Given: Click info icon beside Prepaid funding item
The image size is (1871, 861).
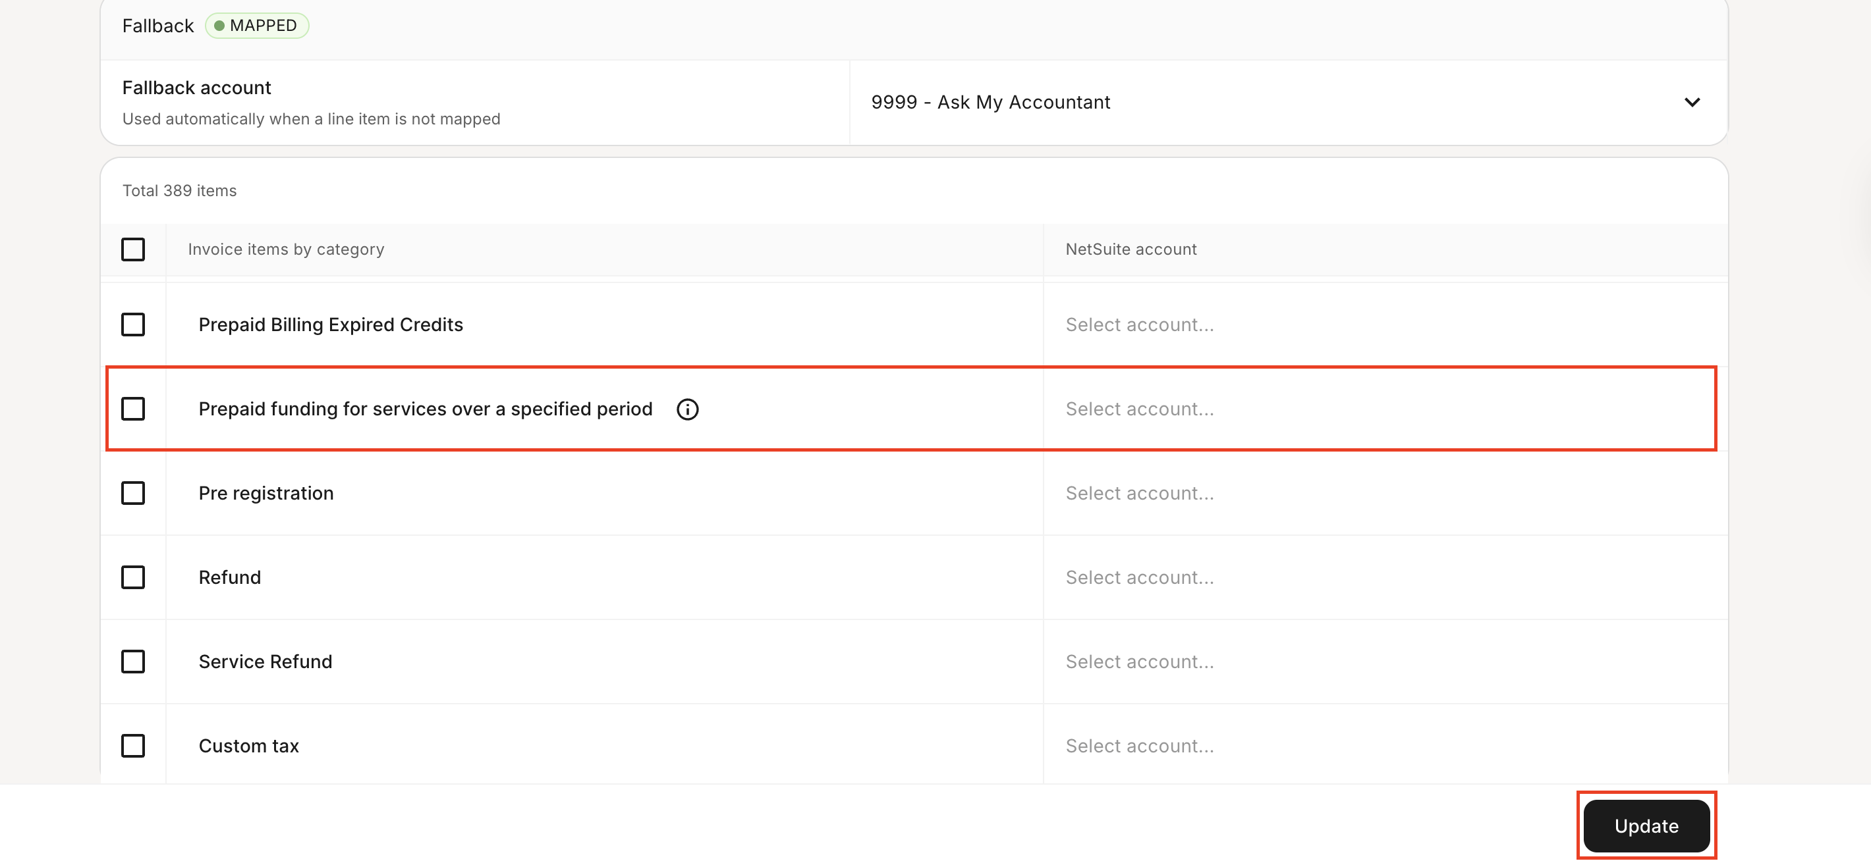Looking at the screenshot, I should [687, 409].
